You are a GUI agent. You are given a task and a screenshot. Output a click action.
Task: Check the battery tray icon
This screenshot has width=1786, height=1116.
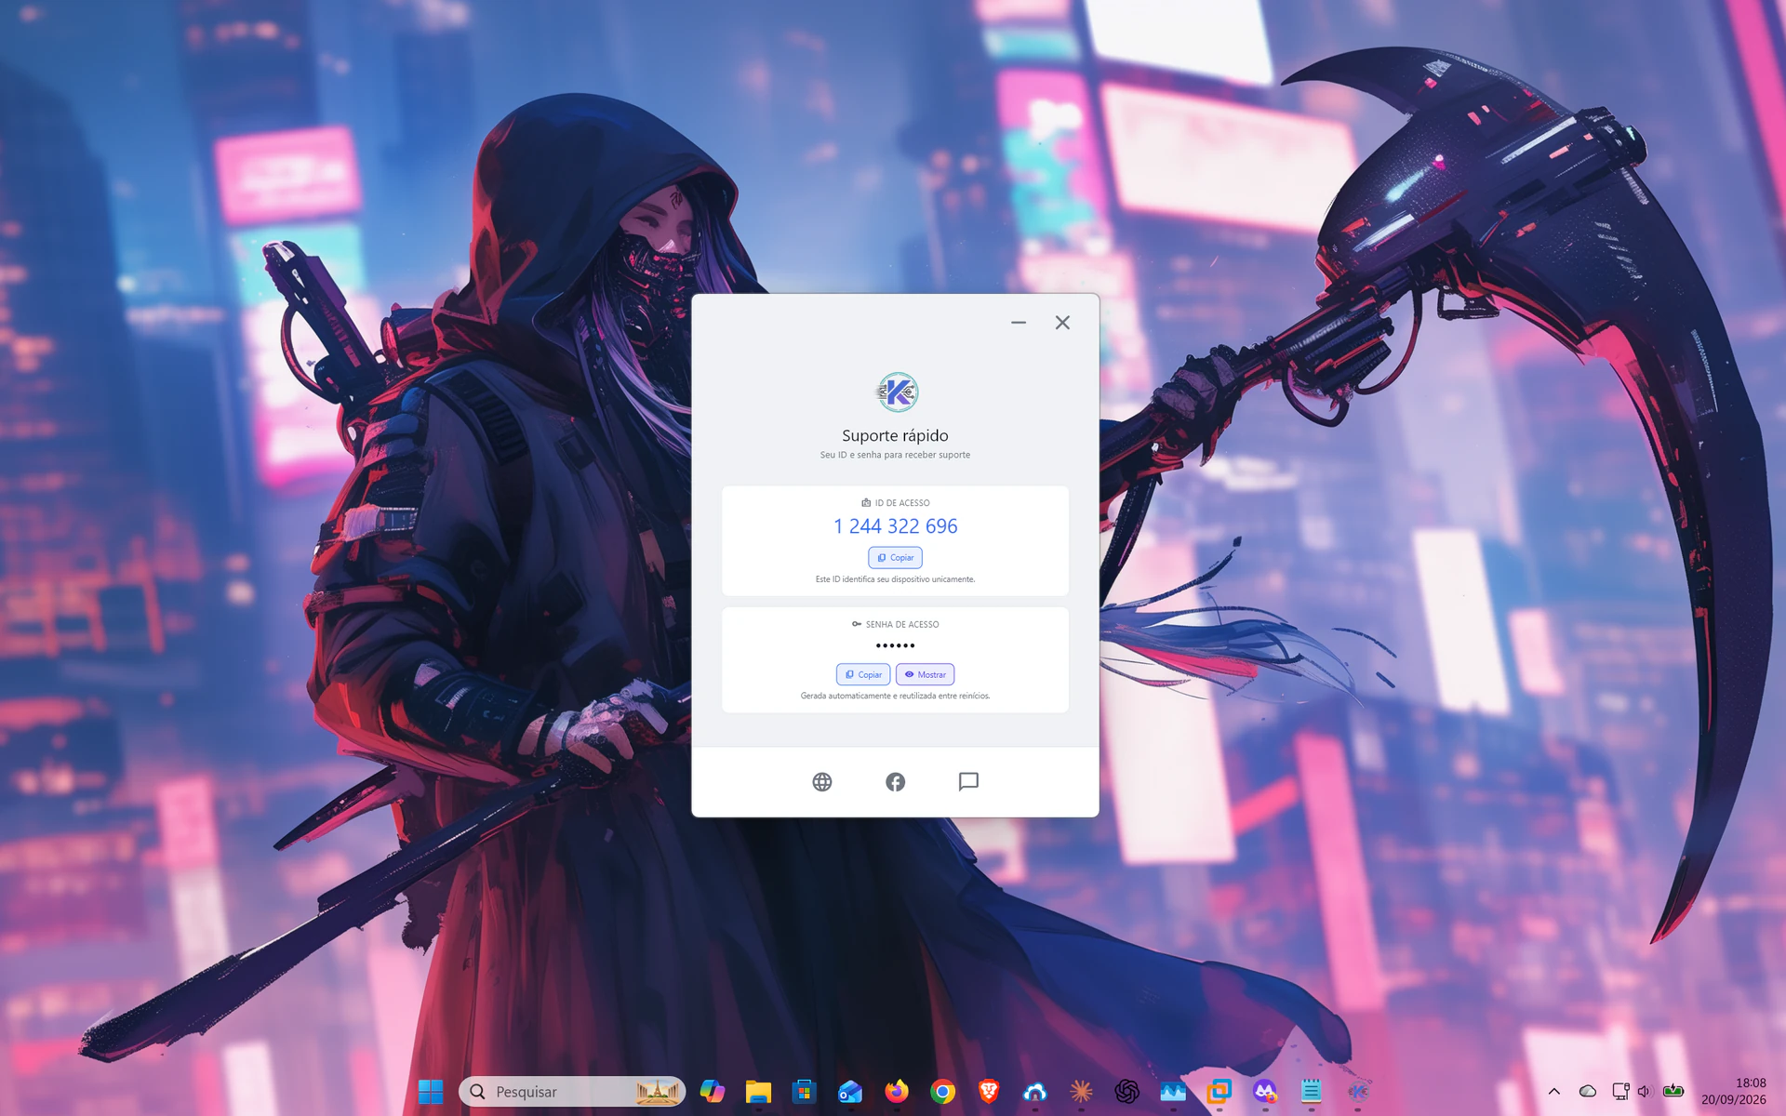(x=1673, y=1091)
